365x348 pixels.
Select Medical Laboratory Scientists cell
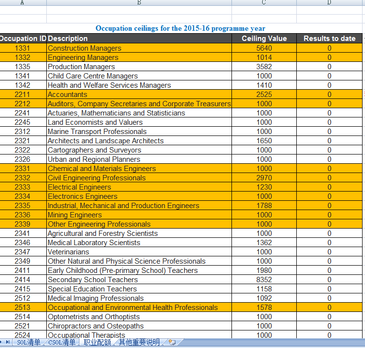click(139, 243)
